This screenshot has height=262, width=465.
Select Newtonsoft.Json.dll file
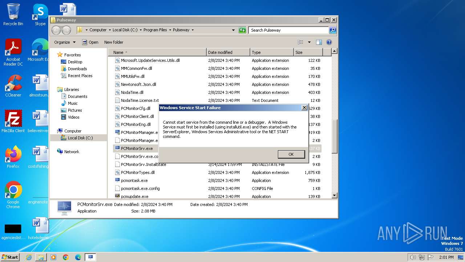[x=138, y=84]
